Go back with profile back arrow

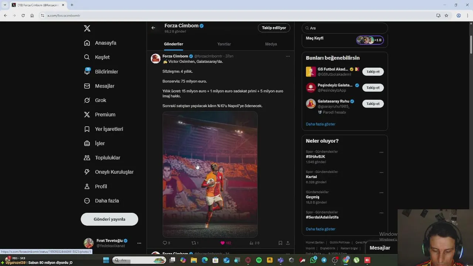coord(153,28)
